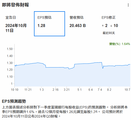This screenshot has height=120, width=131.
Task: Select the 宣告日 card
Action: pos(17,24)
